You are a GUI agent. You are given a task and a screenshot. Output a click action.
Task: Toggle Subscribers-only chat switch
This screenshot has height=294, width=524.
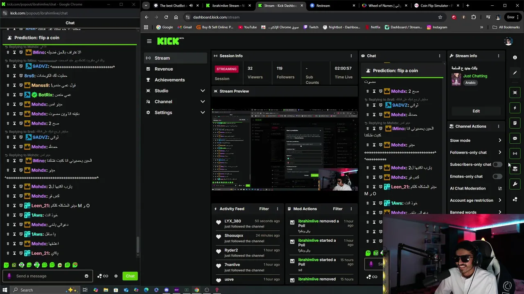pos(497,165)
